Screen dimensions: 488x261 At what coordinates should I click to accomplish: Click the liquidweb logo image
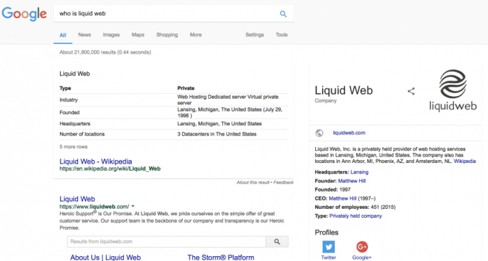click(453, 90)
